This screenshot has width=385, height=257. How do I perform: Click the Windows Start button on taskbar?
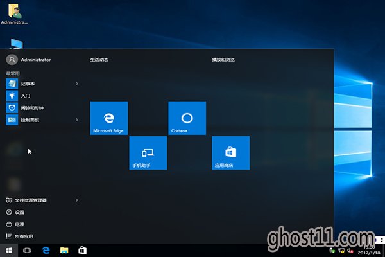(x=9, y=251)
